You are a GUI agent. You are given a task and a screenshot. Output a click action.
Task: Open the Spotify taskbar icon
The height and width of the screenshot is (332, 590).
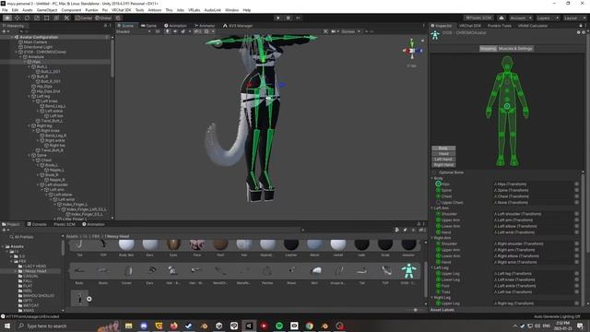(279, 326)
